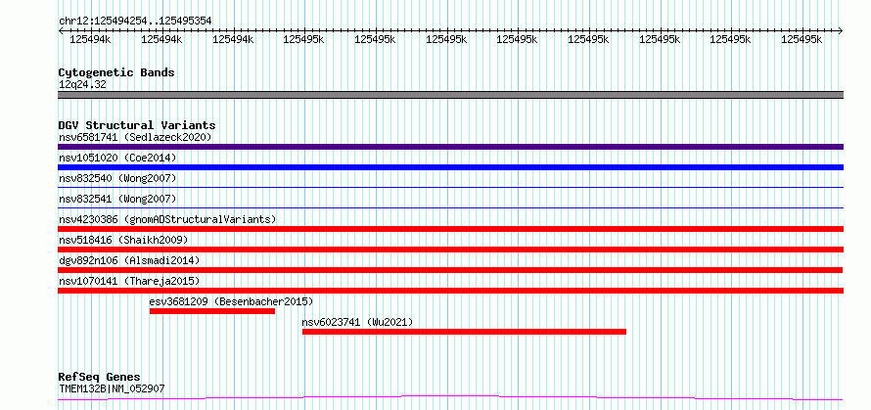
Task: Select the red bar under nsv4230386
Action: point(450,229)
